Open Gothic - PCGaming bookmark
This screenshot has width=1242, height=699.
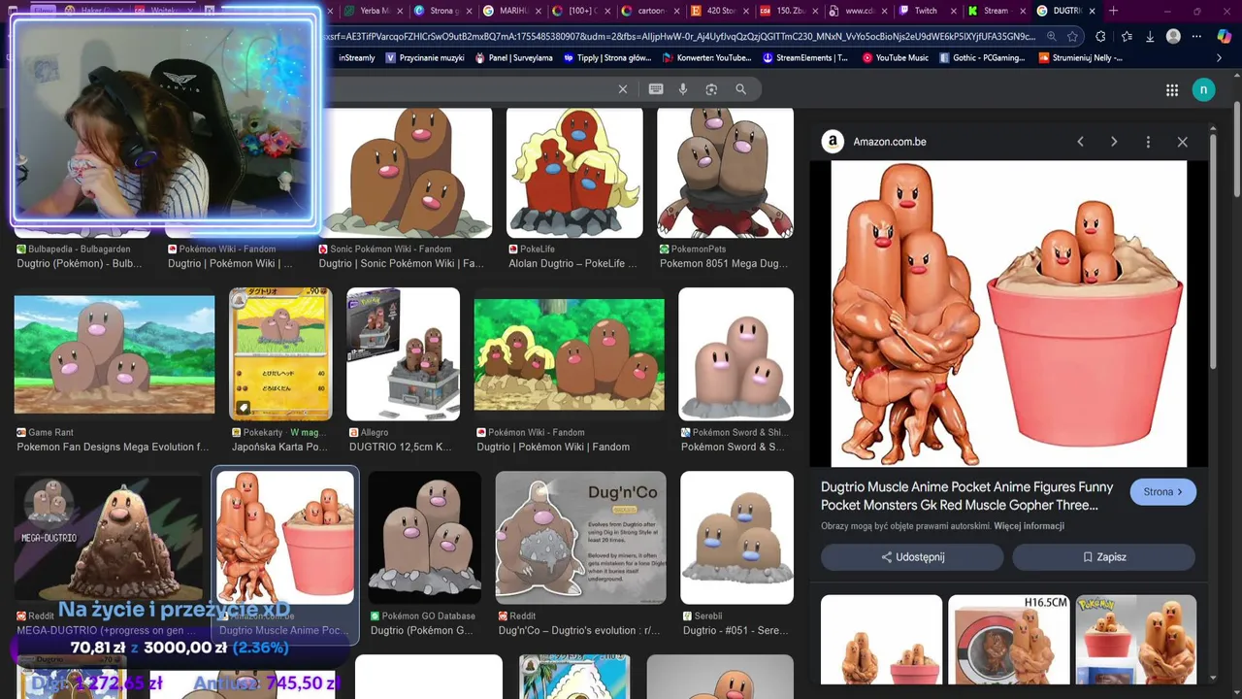pyautogui.click(x=981, y=58)
